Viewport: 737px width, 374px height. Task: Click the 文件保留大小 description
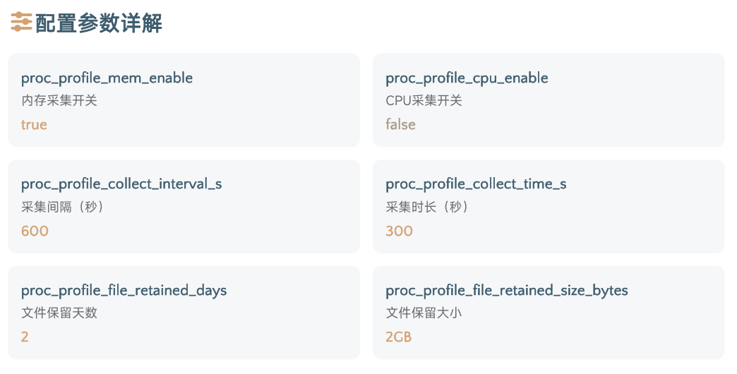click(424, 313)
